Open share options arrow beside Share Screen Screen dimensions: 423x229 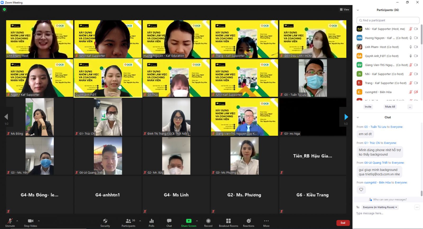(197, 221)
